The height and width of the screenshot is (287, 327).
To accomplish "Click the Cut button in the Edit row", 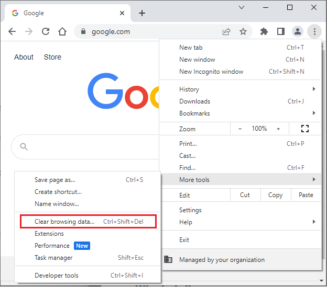I will (x=245, y=195).
